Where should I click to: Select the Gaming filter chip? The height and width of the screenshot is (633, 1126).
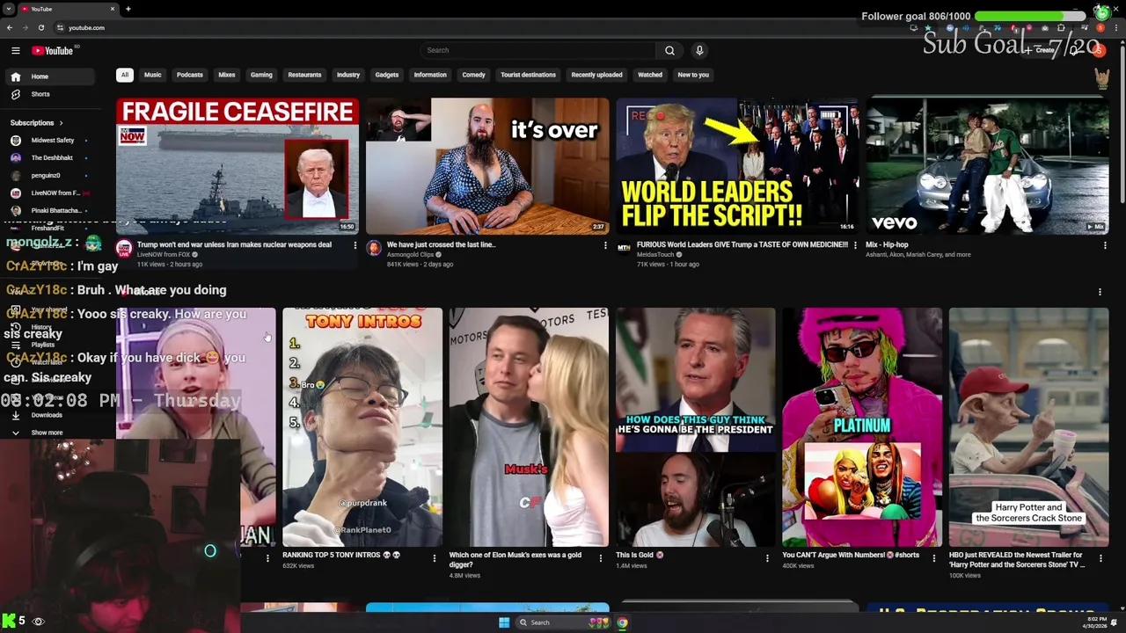pos(261,75)
